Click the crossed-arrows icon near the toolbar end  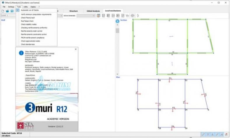pyautogui.click(x=133, y=15)
